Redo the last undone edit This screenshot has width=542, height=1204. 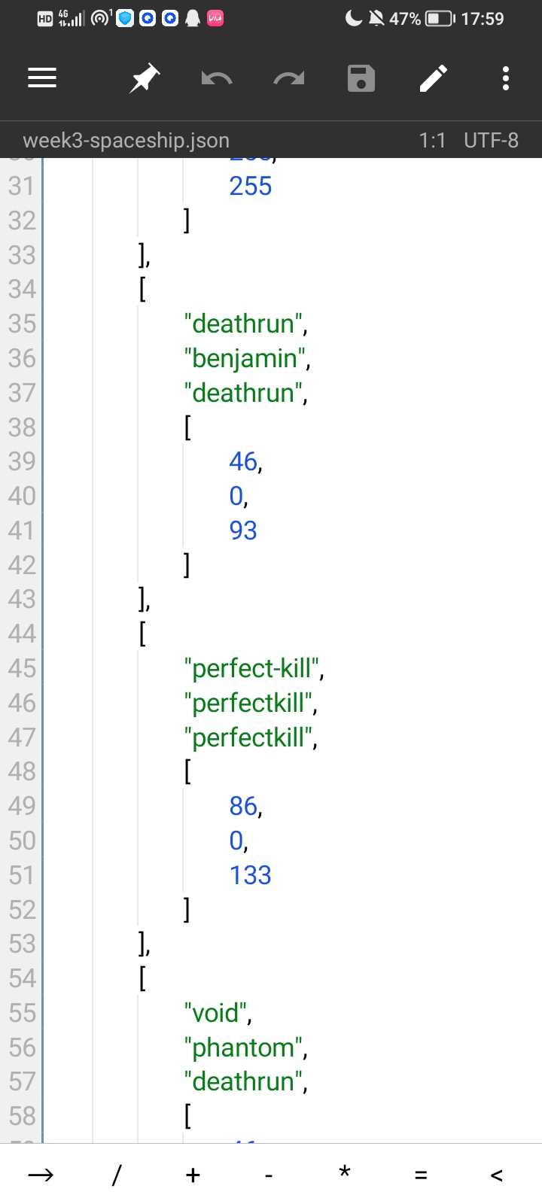pos(289,78)
